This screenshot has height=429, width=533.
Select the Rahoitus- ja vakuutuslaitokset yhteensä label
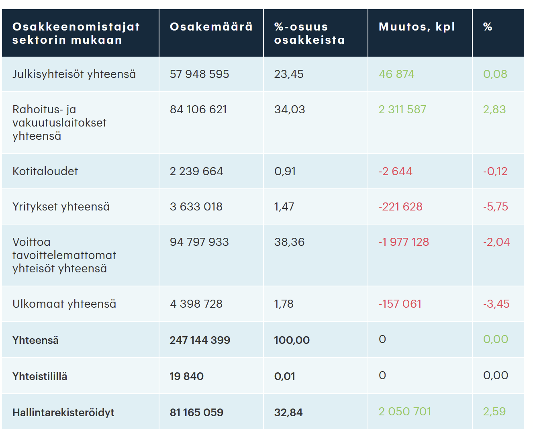tap(59, 123)
